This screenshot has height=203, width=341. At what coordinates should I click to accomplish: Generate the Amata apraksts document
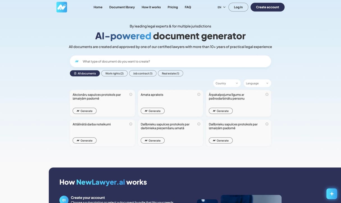[153, 111]
